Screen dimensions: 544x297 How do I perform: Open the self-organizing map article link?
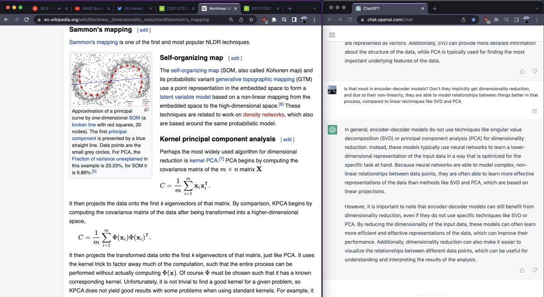195,70
